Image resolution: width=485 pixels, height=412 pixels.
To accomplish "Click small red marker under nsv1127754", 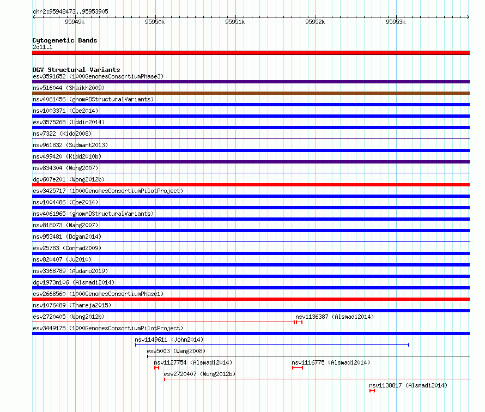I will point(156,368).
